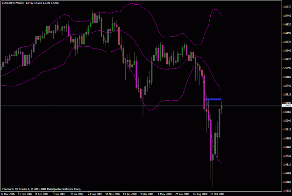Viewport: 292px width, 196px height.
Task: Click the 18 Nov 2007 date label
Action: tap(113, 194)
